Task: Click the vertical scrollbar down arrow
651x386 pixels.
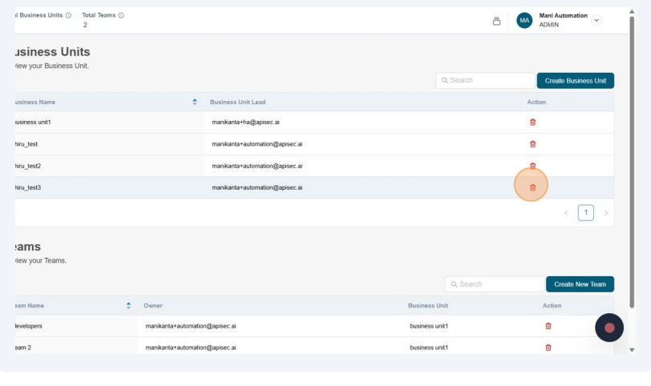Action: pos(632,350)
